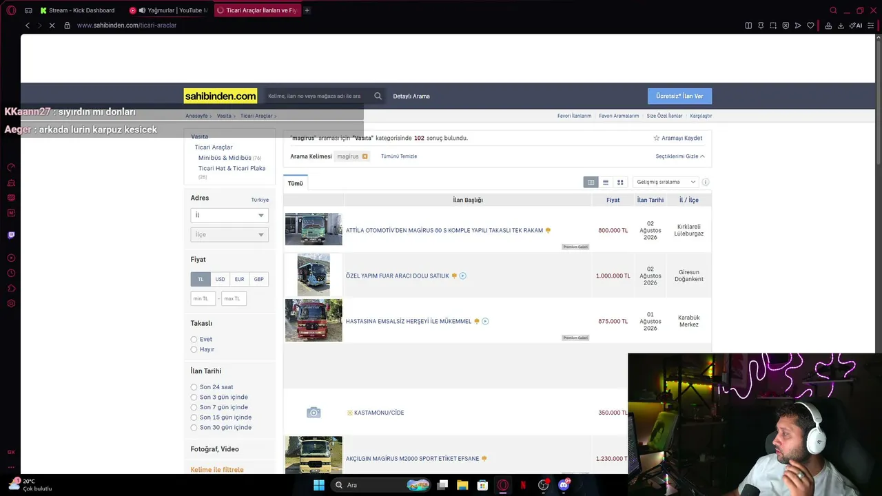Open the Gelişmiş sıralama sort dropdown
The height and width of the screenshot is (496, 882).
666,182
